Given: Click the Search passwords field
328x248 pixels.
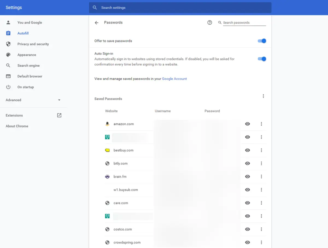Looking at the screenshot, I should pyautogui.click(x=244, y=23).
